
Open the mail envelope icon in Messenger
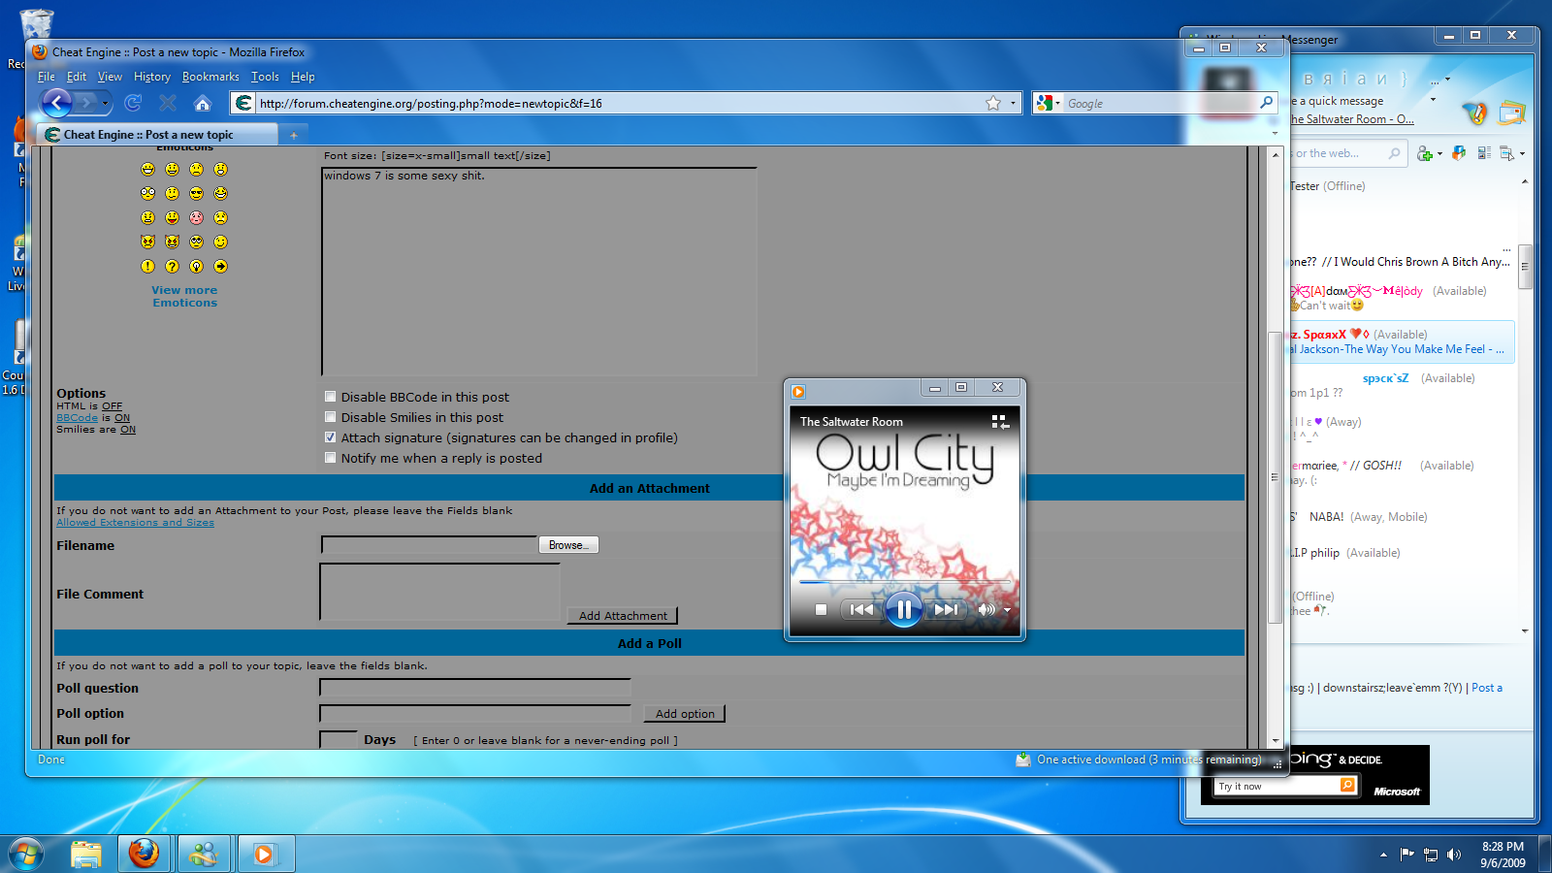[x=1511, y=113]
